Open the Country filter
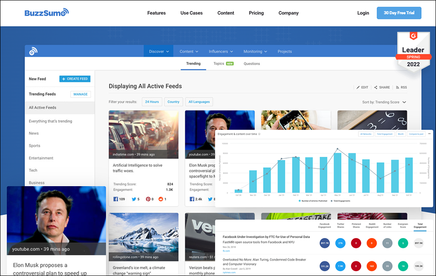The width and height of the screenshot is (436, 276). click(x=174, y=102)
